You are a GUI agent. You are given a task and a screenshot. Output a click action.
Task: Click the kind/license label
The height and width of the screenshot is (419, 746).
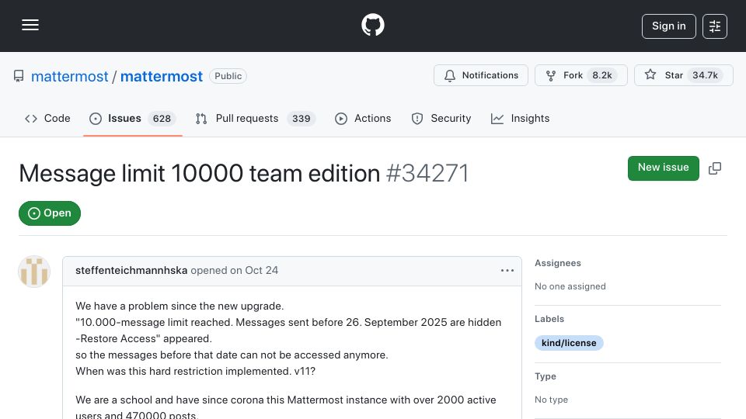click(x=569, y=343)
